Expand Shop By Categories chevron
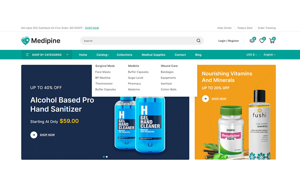This screenshot has width=300, height=187. click(x=67, y=55)
